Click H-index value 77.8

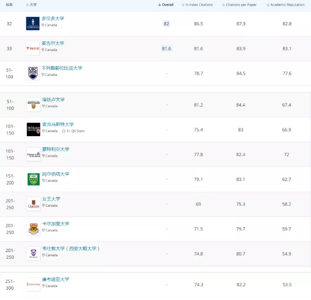[199, 155]
